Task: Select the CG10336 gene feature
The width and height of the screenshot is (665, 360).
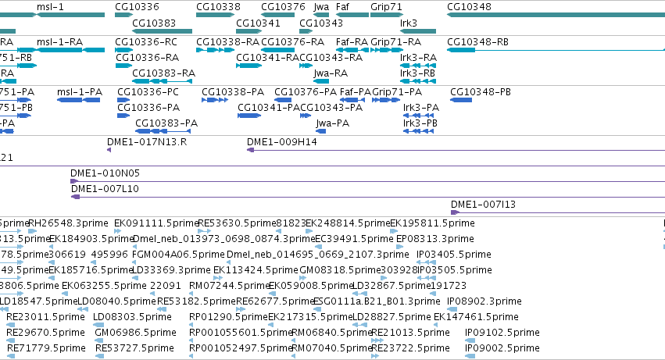Action: (x=123, y=15)
